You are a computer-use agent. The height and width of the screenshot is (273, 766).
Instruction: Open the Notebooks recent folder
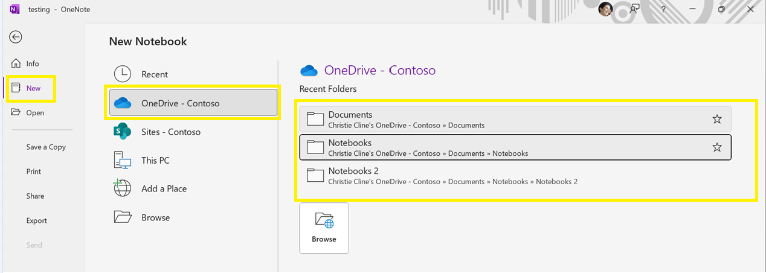click(515, 147)
